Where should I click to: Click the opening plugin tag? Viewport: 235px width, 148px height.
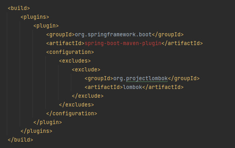tap(46, 26)
